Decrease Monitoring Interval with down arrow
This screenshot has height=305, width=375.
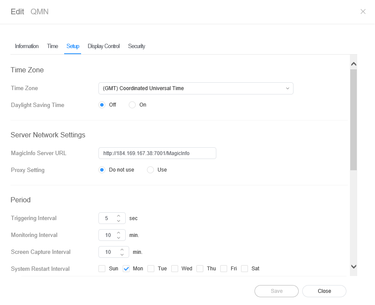point(118,238)
